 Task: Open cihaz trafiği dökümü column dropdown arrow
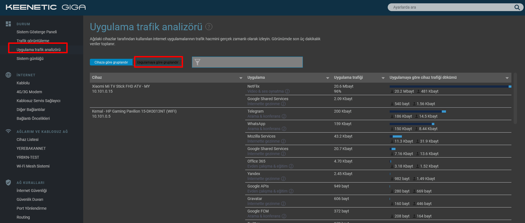click(507, 78)
